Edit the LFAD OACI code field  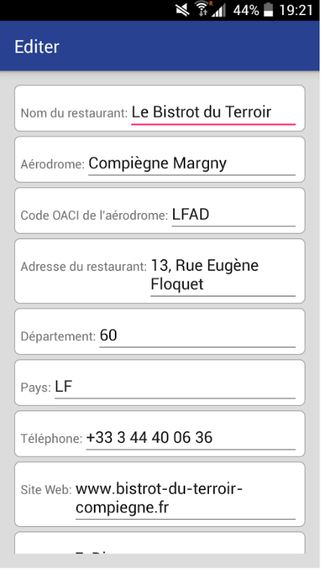click(x=233, y=214)
